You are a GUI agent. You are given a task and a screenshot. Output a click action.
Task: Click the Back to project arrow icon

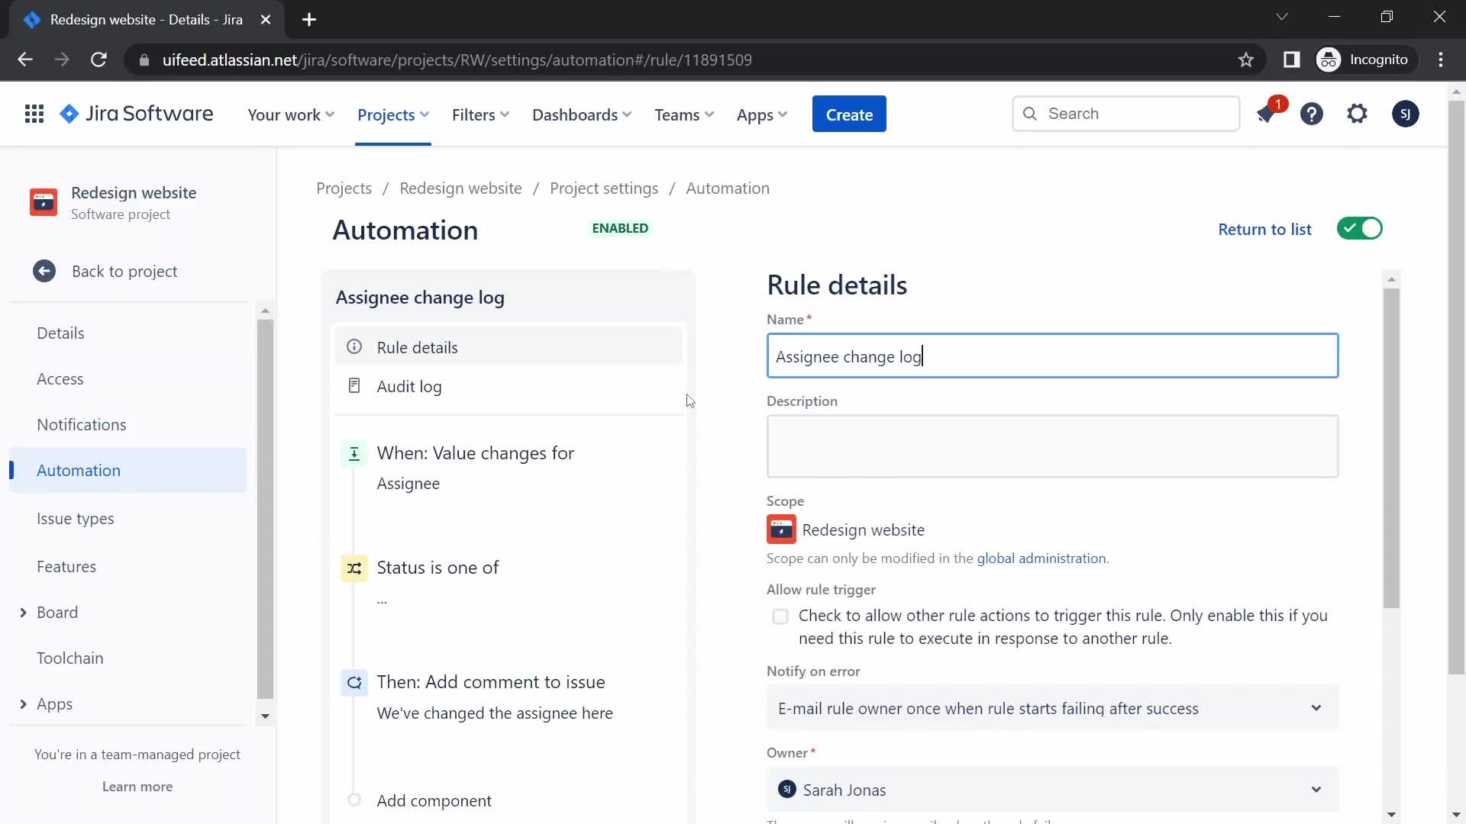[44, 272]
